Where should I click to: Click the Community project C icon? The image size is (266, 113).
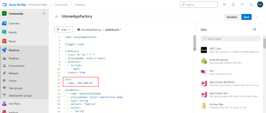(x=4, y=13)
